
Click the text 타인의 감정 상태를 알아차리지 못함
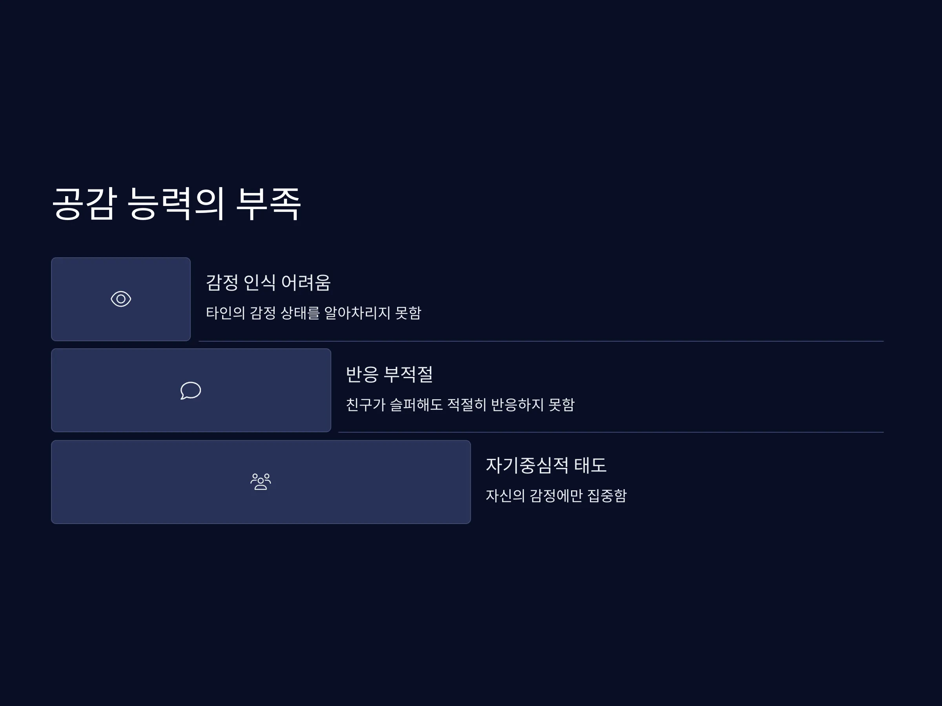click(x=314, y=313)
